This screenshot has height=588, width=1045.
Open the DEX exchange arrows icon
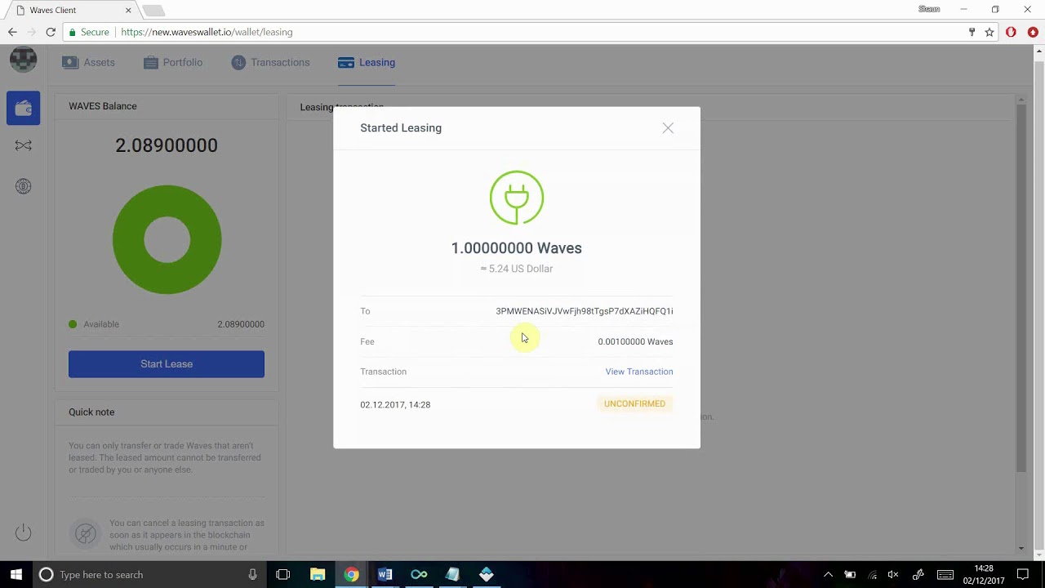coord(23,145)
